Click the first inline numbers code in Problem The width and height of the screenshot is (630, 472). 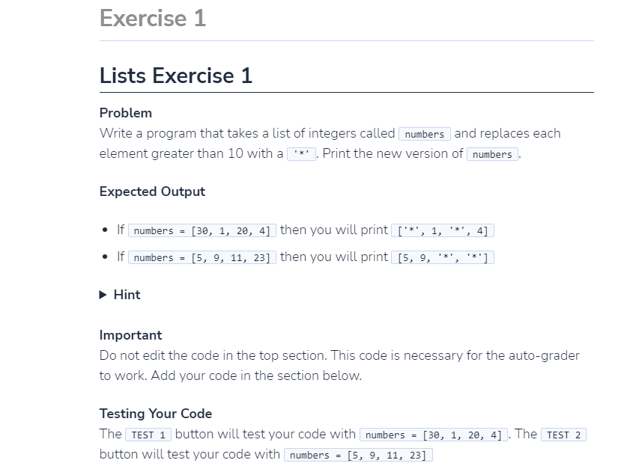coord(425,134)
